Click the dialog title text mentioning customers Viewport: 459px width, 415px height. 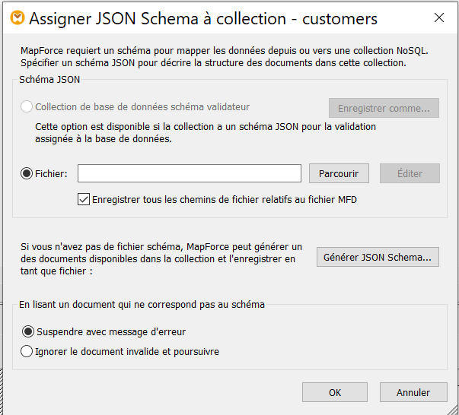tap(203, 18)
